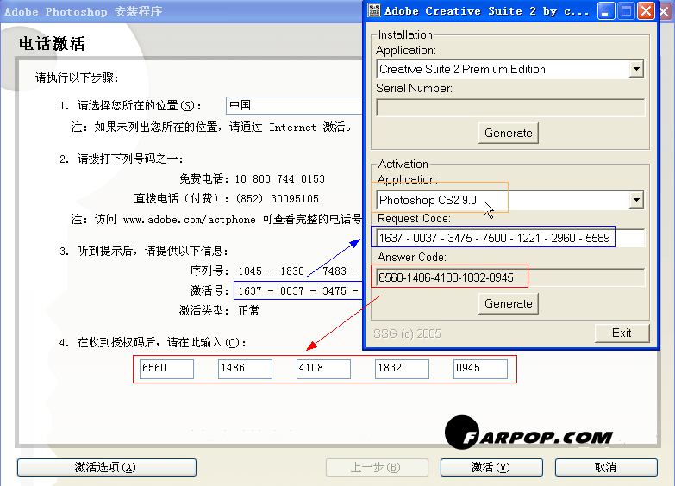Click the 上一步(B) back button

377,468
